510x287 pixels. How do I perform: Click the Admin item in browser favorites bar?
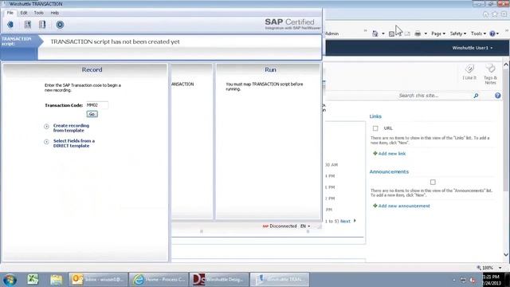click(x=332, y=33)
